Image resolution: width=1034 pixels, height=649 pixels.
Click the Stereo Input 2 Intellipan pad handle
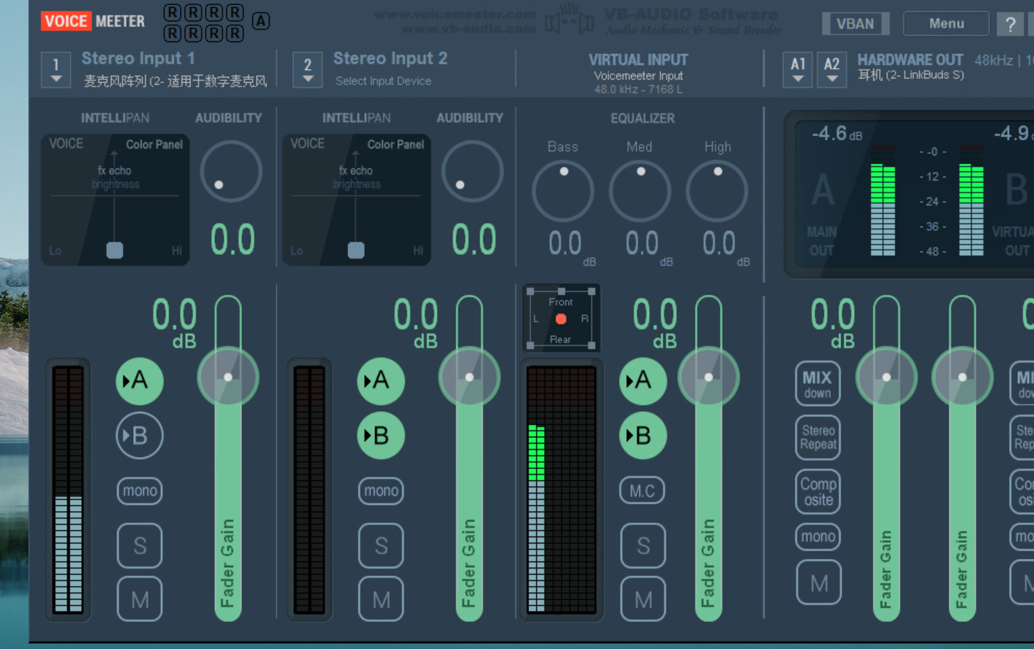(356, 250)
